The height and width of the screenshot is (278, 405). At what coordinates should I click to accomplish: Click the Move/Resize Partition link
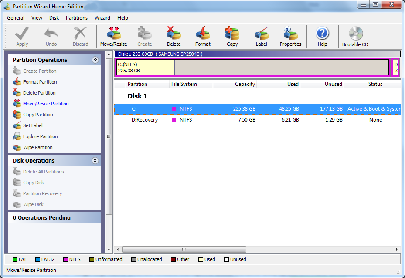[x=46, y=104]
